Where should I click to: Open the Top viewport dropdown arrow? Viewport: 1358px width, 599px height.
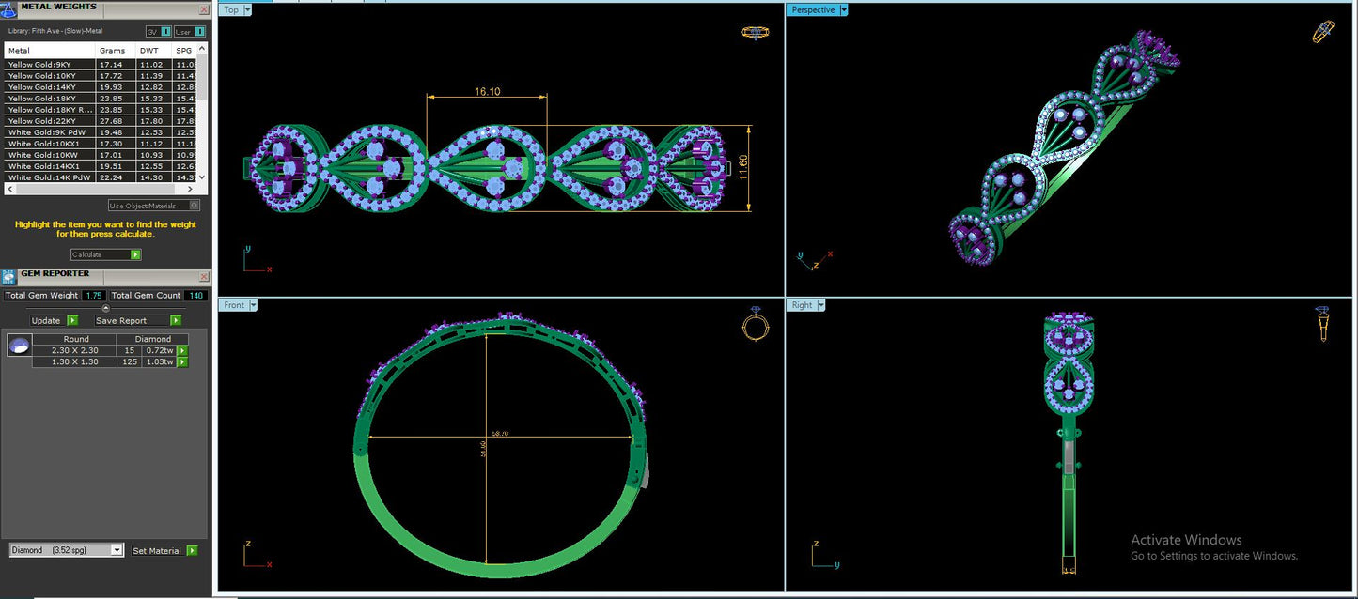click(x=248, y=10)
